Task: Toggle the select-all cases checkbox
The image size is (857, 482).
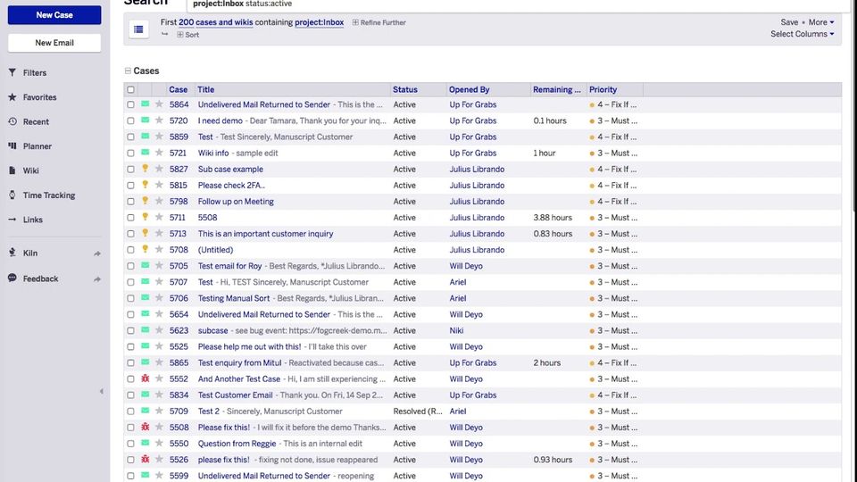Action: (130, 89)
